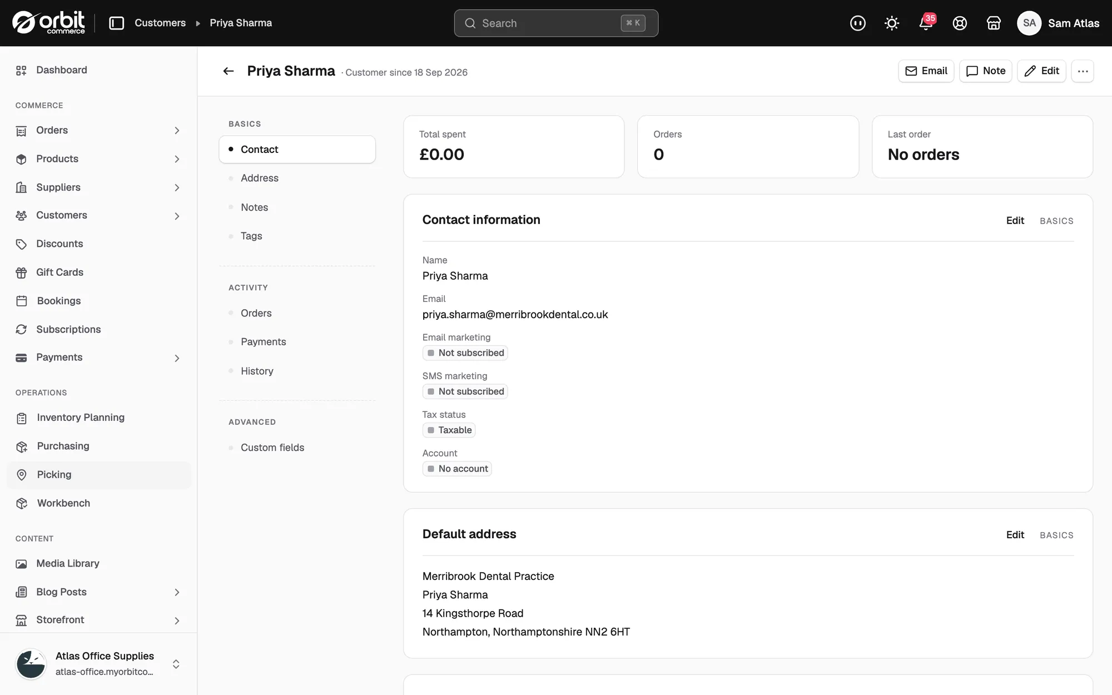
Task: Open Dashboard in the sidebar
Action: pos(98,70)
